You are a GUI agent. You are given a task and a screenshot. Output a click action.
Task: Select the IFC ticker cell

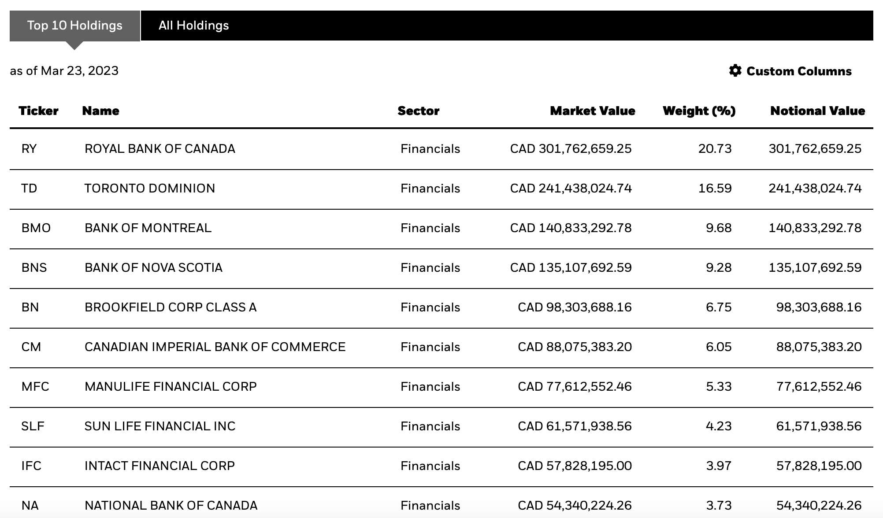tap(31, 466)
